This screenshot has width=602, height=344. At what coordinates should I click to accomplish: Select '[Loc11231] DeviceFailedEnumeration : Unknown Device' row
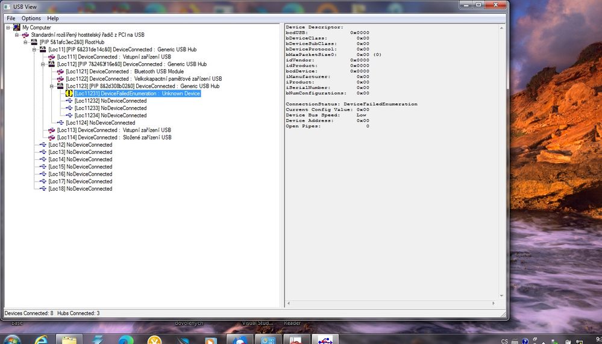click(x=137, y=93)
